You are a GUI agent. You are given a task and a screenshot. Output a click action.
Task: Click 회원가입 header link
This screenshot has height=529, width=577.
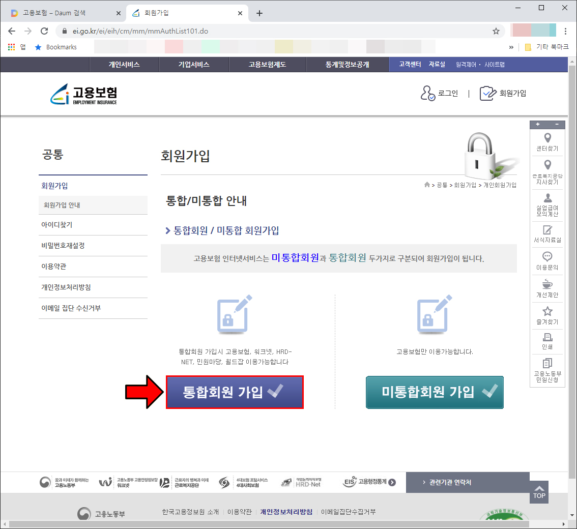coord(503,94)
